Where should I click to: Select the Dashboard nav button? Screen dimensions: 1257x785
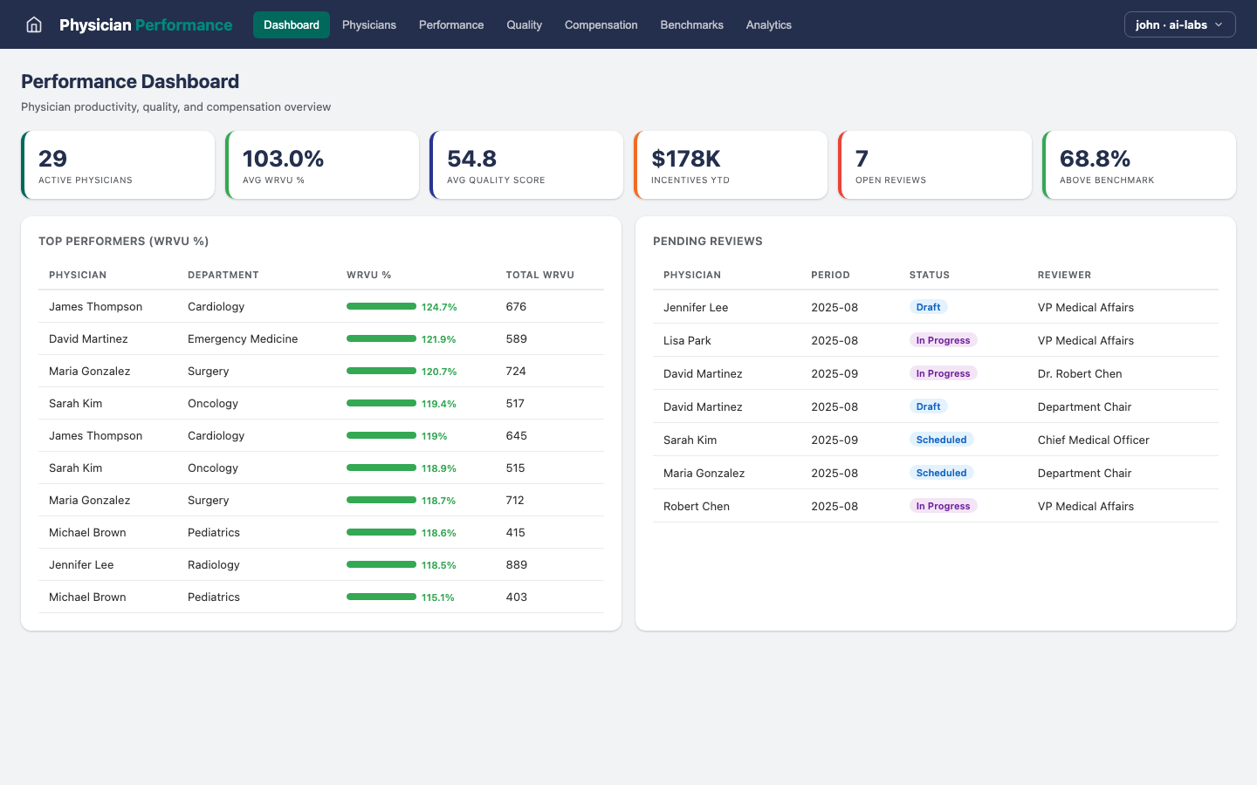[291, 24]
